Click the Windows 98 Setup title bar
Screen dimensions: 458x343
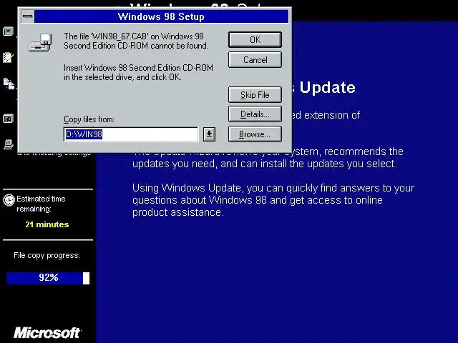point(161,16)
